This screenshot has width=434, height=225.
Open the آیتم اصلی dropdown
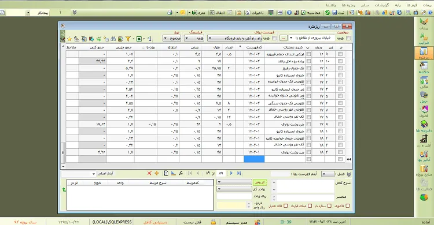[78, 174]
